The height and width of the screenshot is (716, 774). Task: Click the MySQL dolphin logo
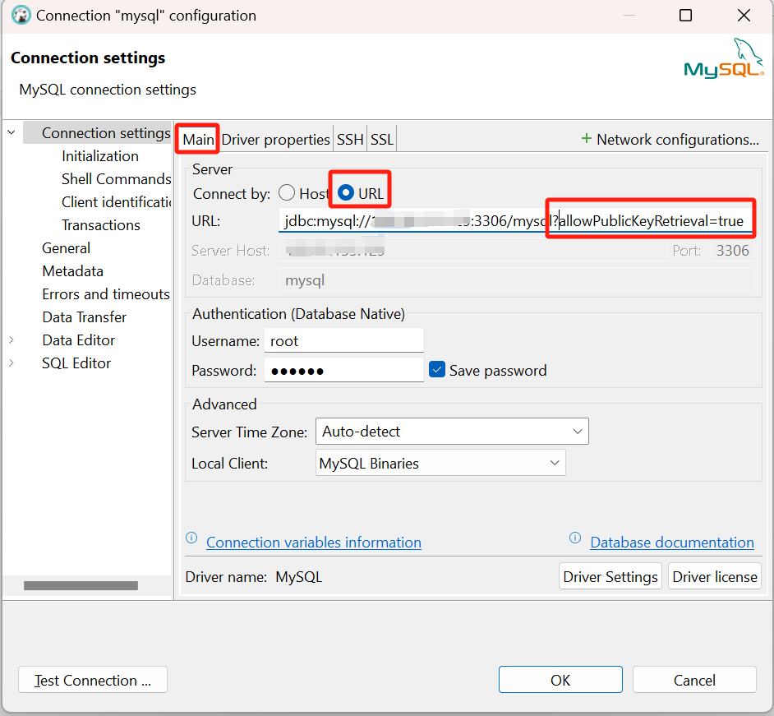[724, 58]
